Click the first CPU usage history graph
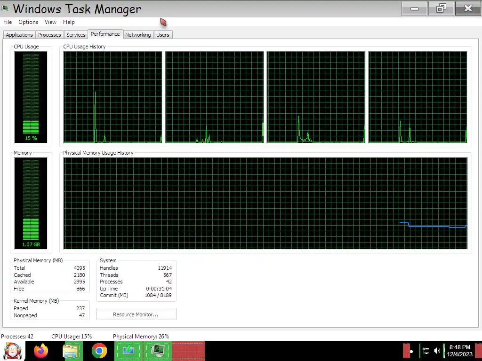482x361 pixels. [112, 97]
